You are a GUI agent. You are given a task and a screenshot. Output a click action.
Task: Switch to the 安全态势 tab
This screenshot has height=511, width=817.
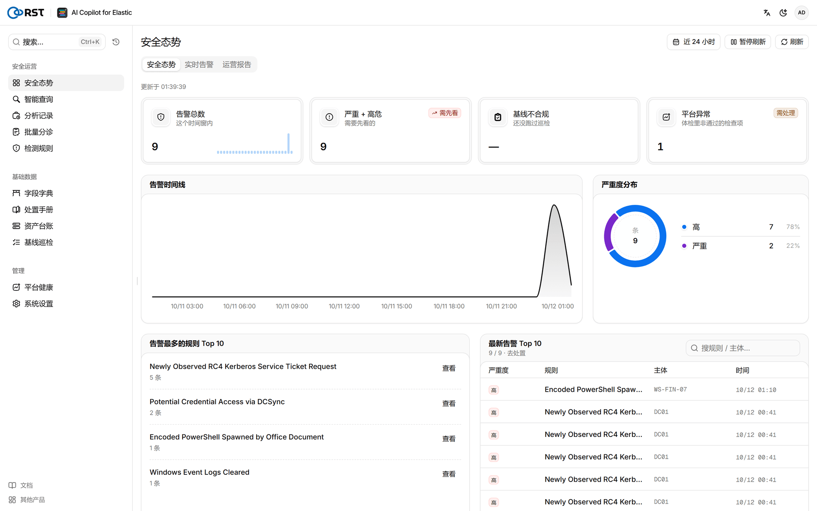coord(161,64)
